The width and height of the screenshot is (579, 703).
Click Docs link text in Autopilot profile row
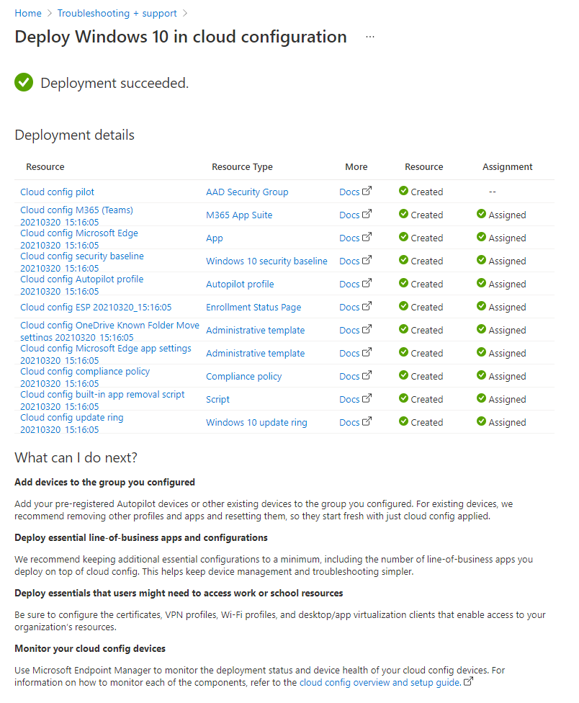click(x=349, y=285)
